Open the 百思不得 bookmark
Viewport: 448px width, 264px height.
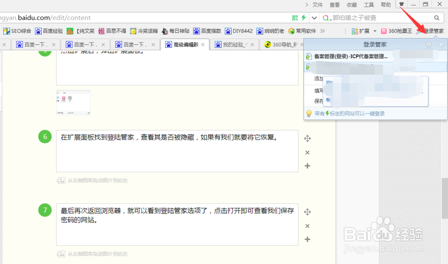(112, 31)
